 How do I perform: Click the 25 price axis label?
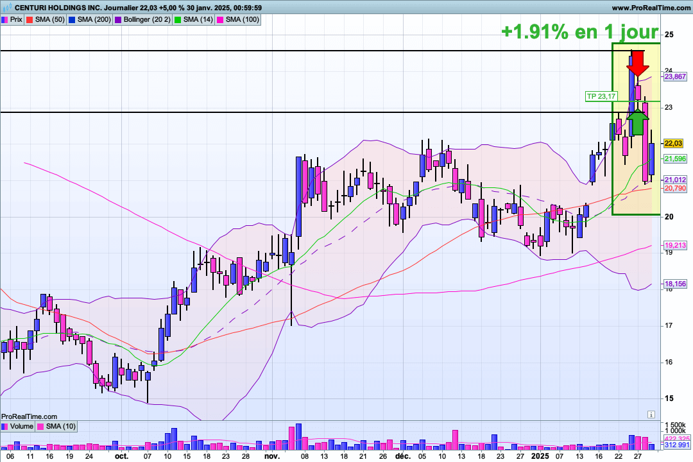(669, 35)
